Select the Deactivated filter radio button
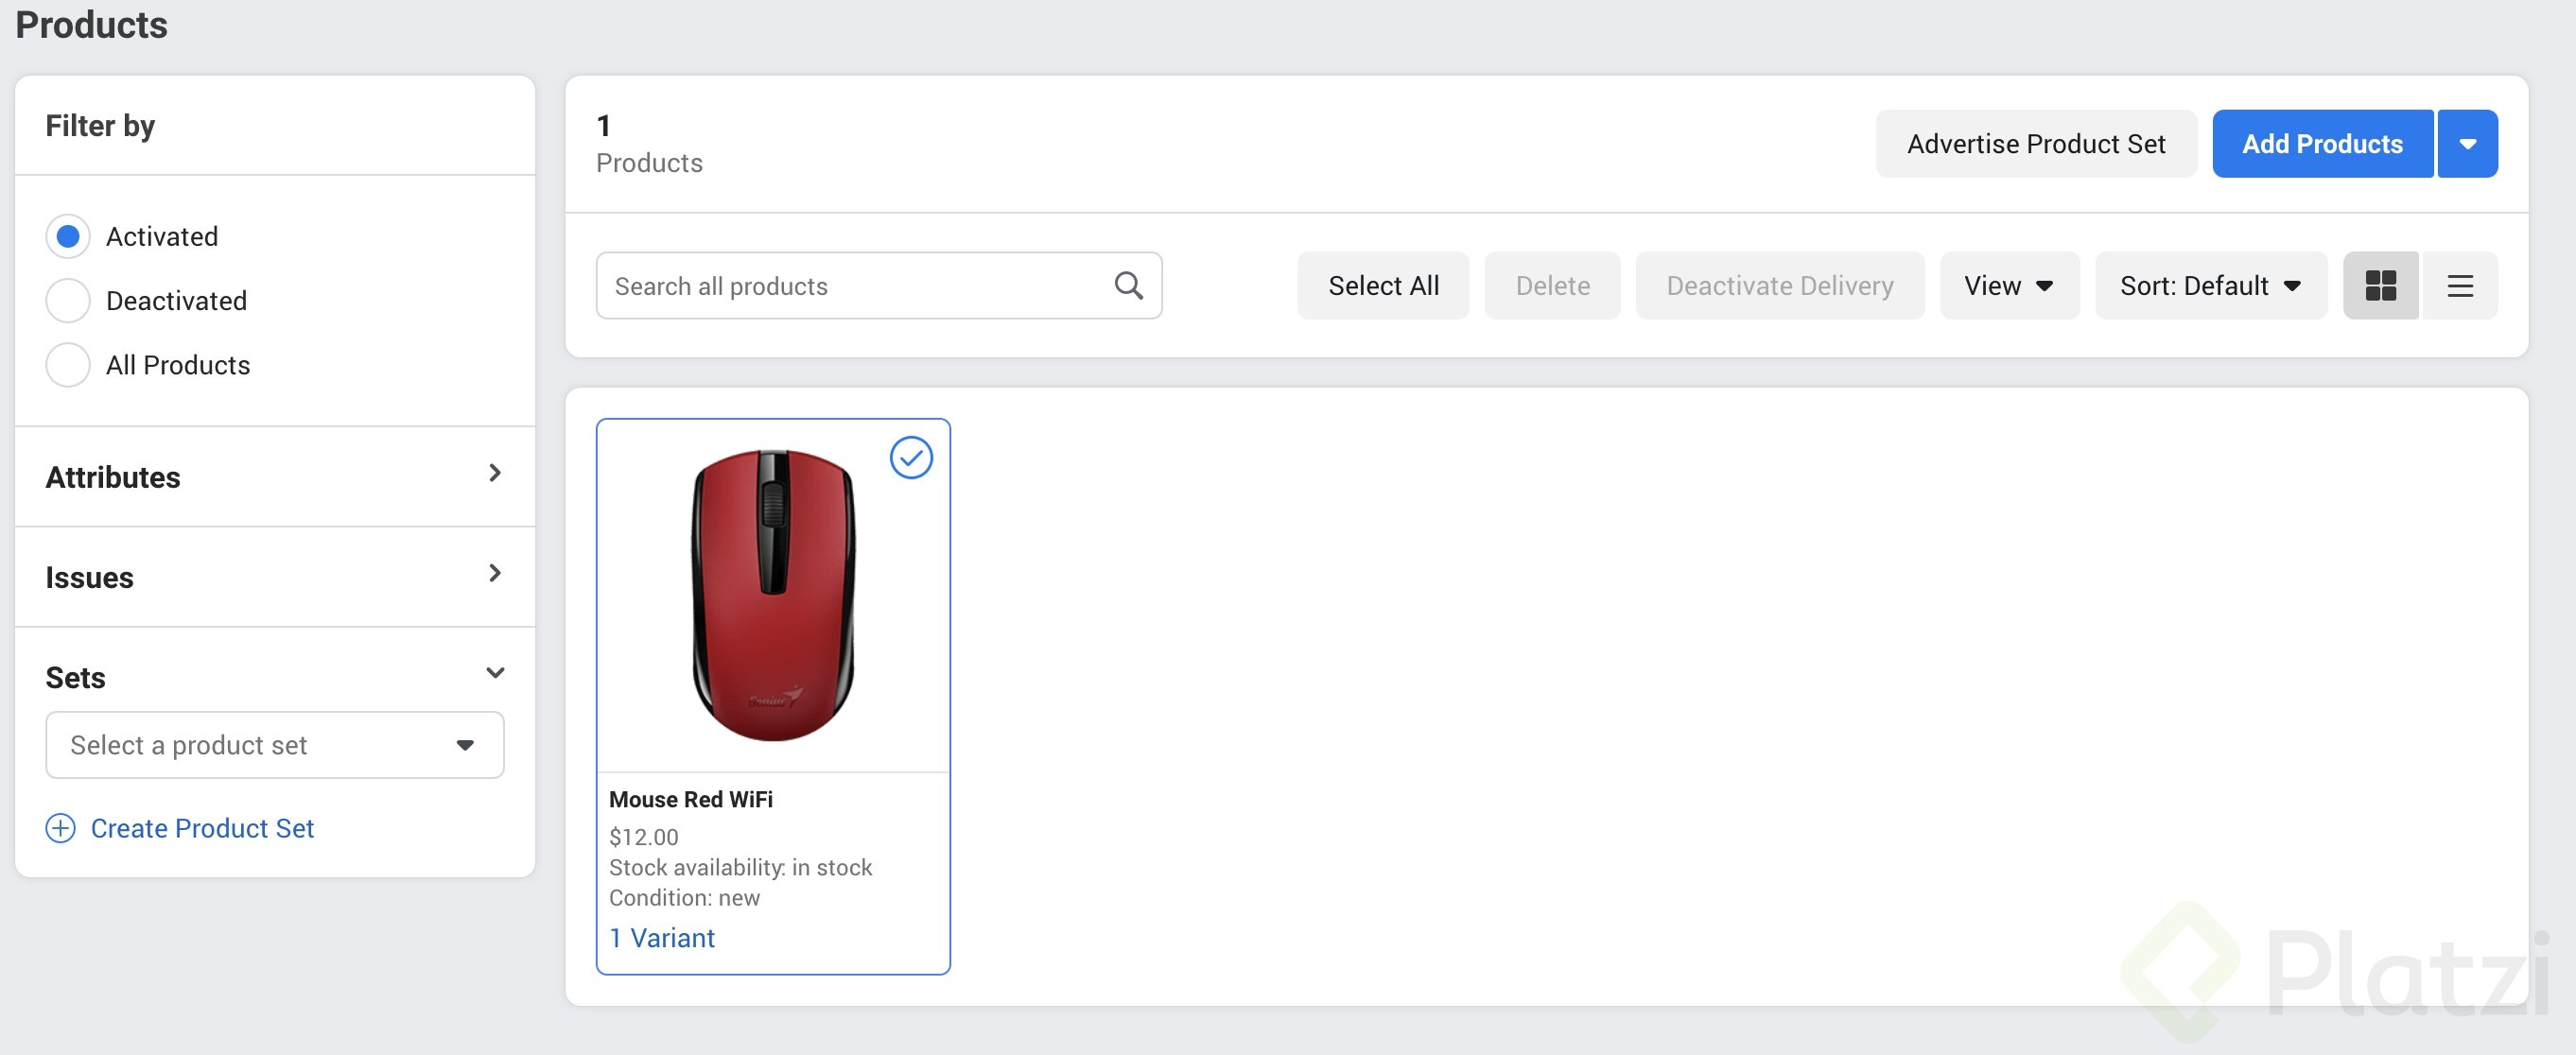Image resolution: width=2576 pixels, height=1055 pixels. [x=68, y=301]
